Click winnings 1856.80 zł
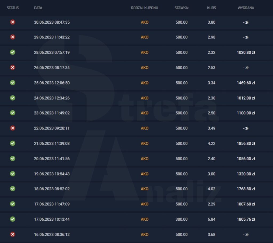Image resolution: width=273 pixels, height=243 pixels. coord(246,143)
